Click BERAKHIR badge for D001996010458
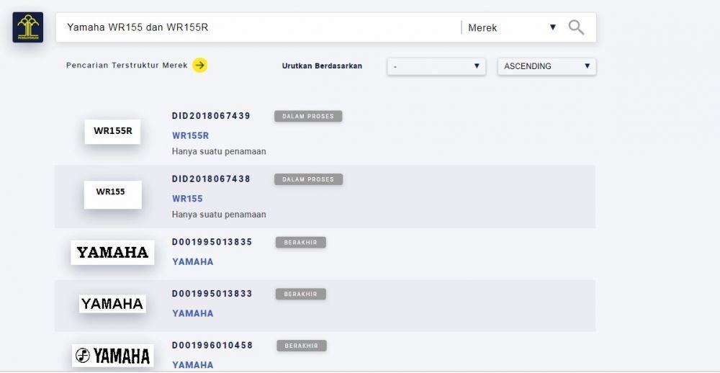Screen dimensions: 720x373 [x=301, y=346]
